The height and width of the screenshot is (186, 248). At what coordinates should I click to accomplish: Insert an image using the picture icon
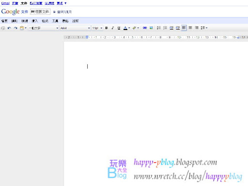(151, 28)
